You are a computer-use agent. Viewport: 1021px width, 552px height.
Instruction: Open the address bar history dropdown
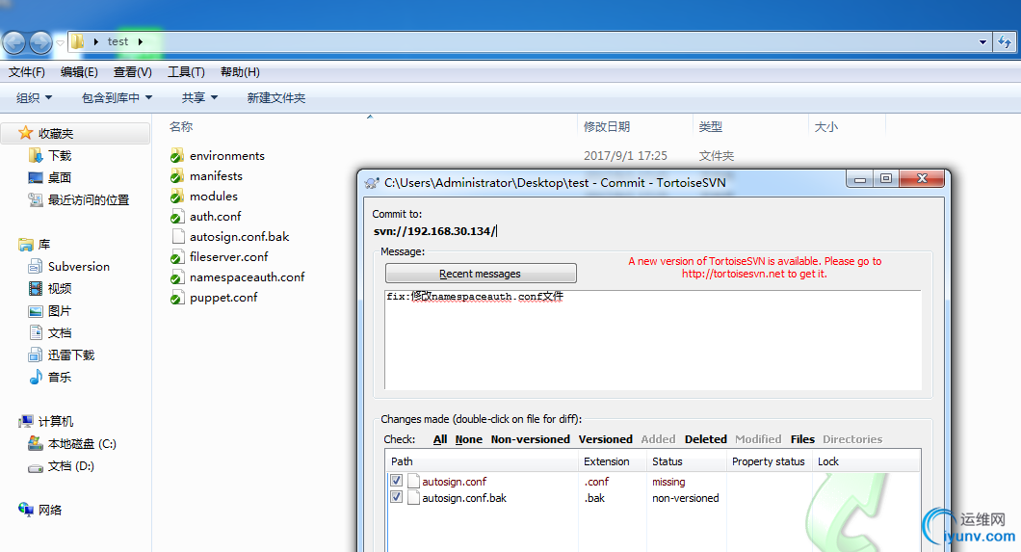click(x=982, y=42)
